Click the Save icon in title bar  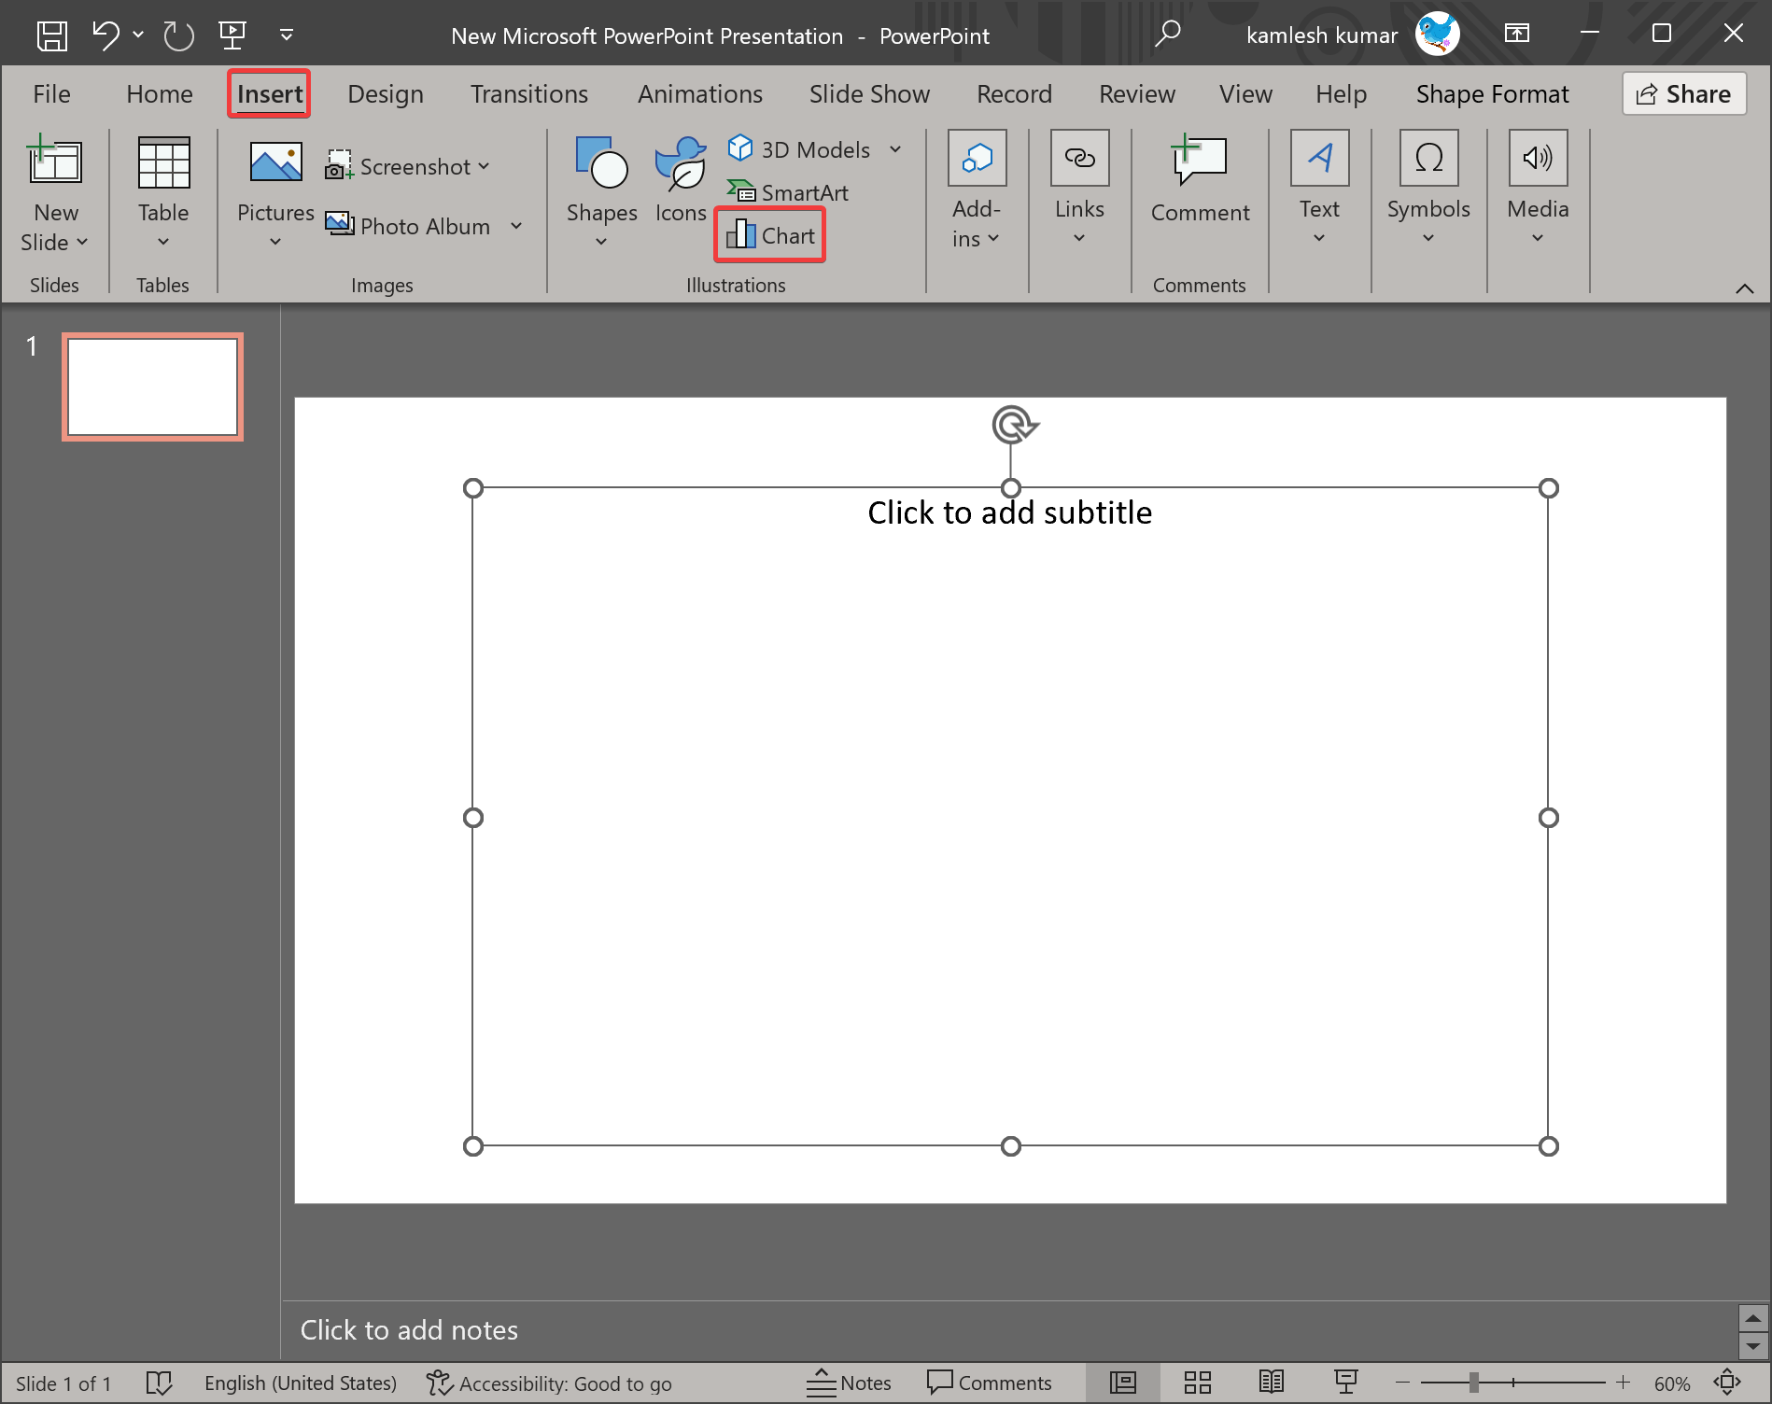coord(51,35)
